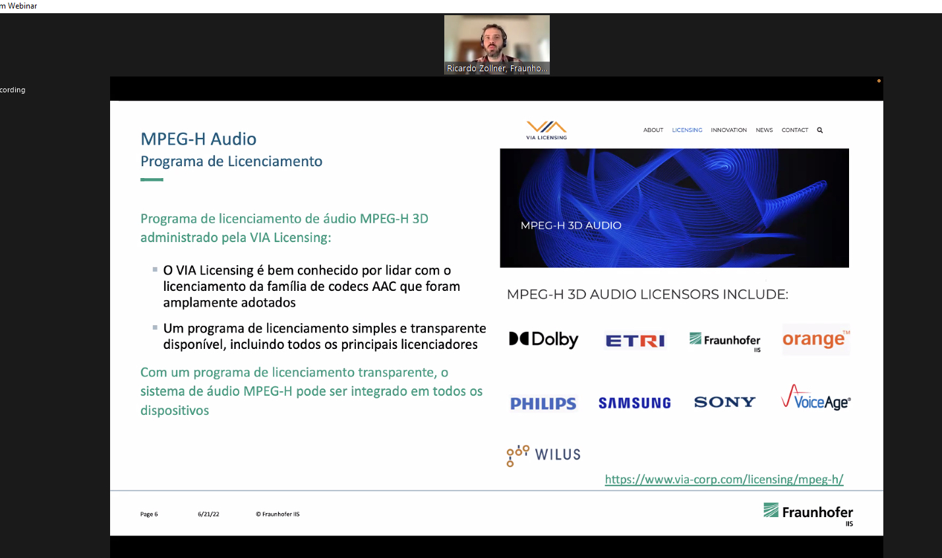
Task: Click the MPEG-H 3D AUDIO banner image
Action: (x=674, y=208)
